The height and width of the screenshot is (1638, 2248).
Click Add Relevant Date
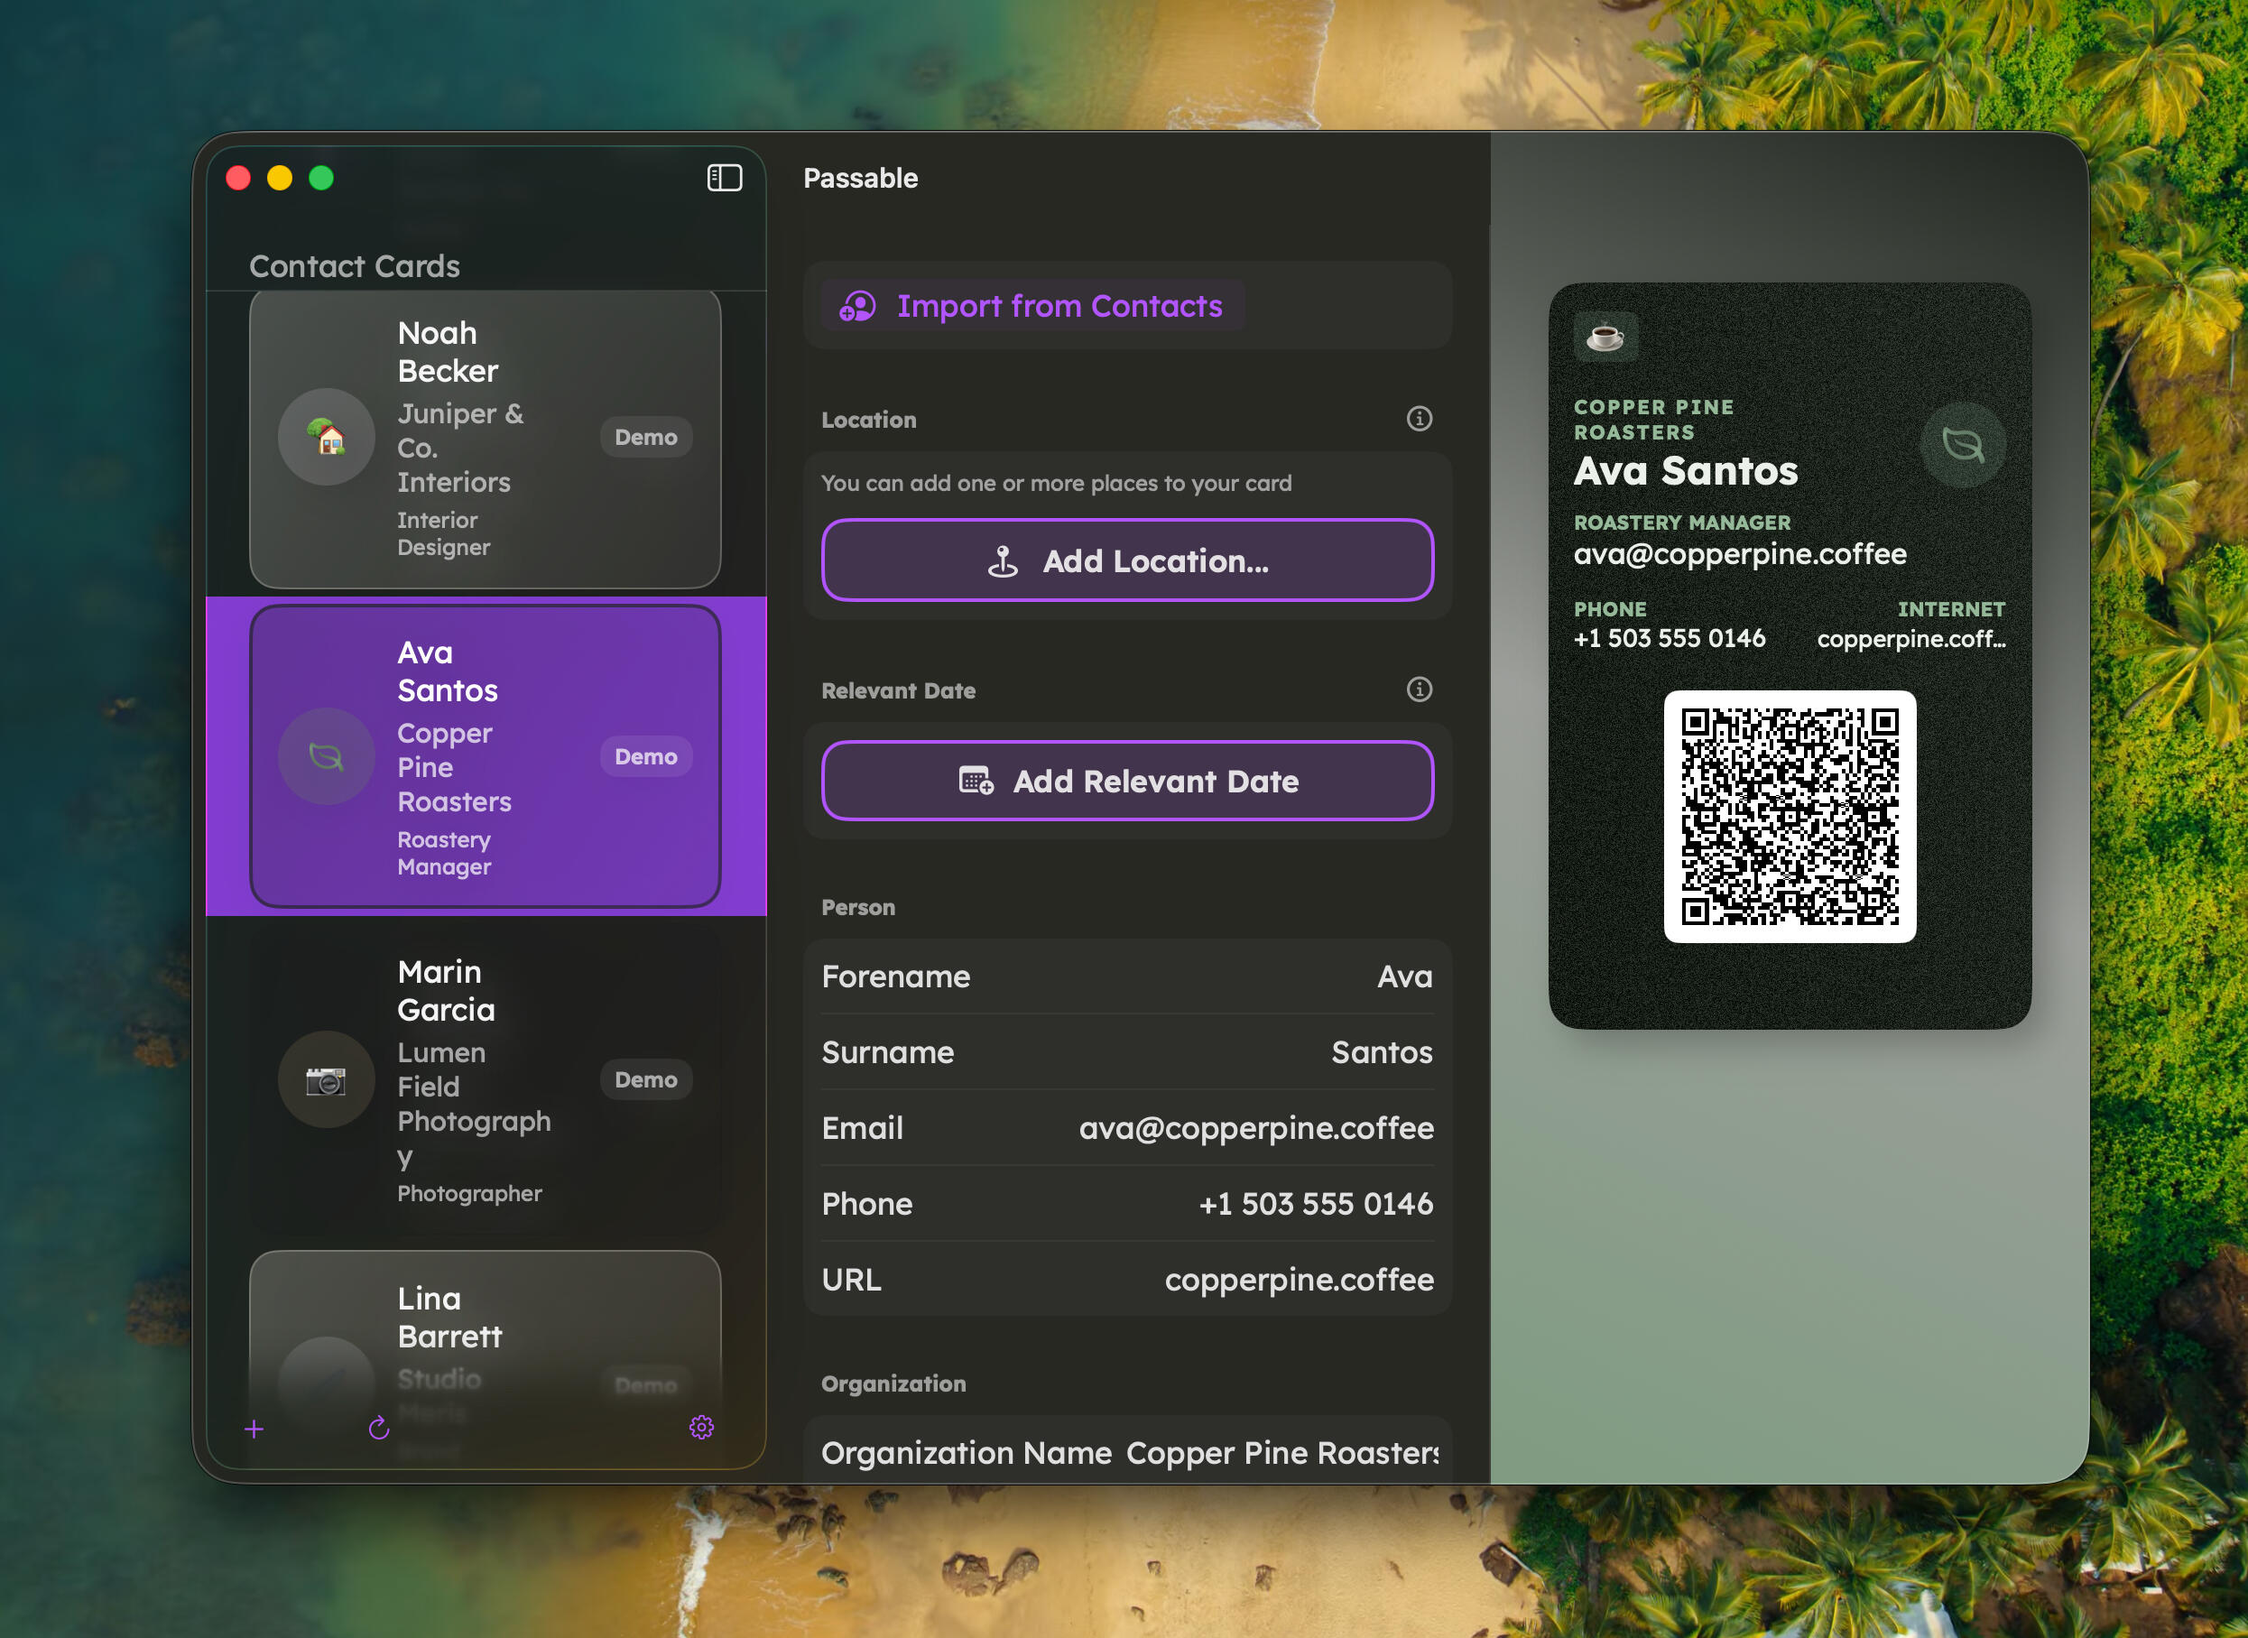(x=1127, y=782)
